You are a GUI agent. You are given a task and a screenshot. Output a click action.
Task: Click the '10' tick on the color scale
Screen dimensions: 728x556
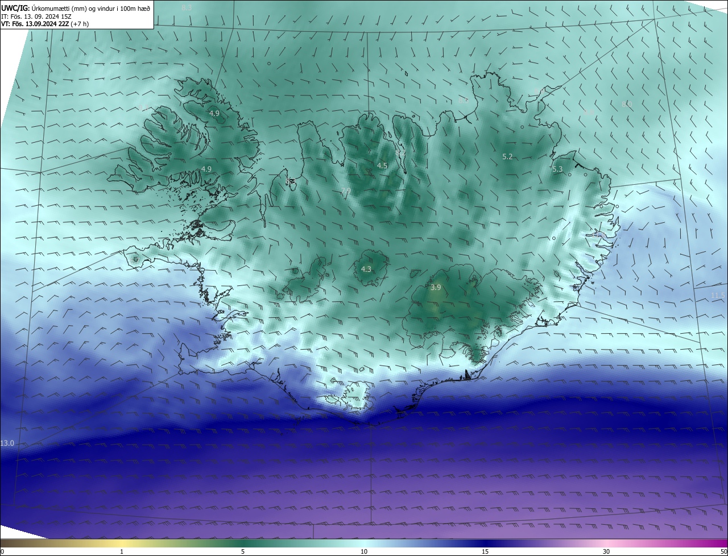tap(364, 551)
